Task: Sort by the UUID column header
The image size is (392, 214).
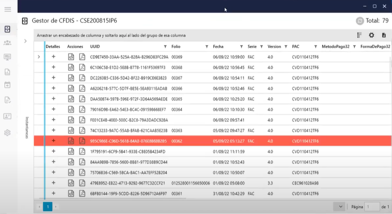Action: (95, 46)
